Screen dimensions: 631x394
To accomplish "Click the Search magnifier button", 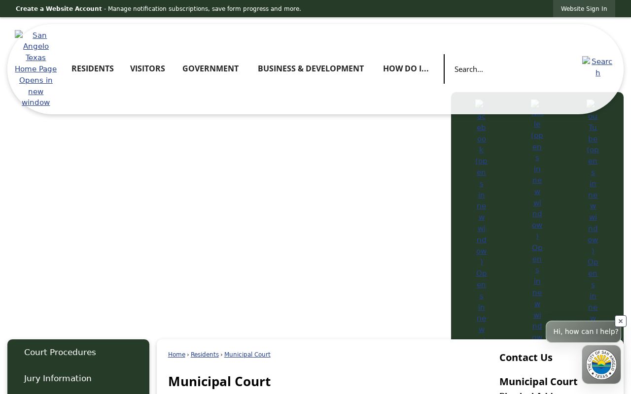I will coord(597,67).
